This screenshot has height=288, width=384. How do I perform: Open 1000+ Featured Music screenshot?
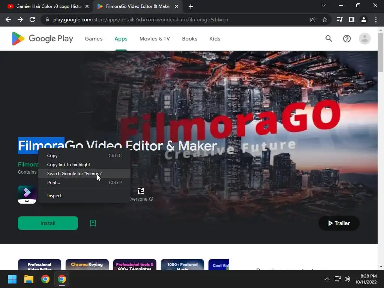tap(182, 265)
